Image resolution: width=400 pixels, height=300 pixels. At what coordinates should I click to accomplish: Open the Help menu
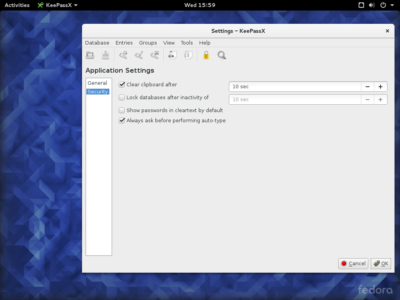205,43
